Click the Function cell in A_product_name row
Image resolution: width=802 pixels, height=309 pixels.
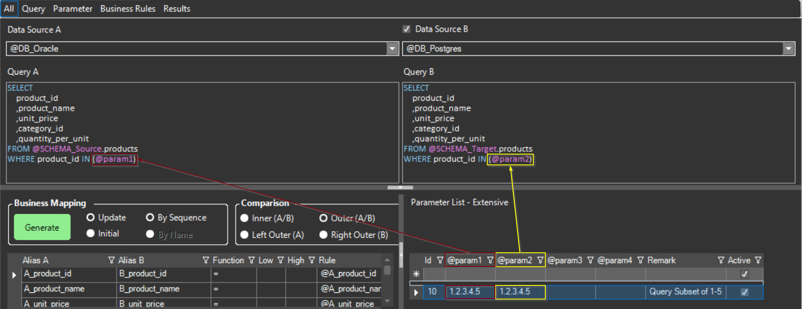[233, 289]
